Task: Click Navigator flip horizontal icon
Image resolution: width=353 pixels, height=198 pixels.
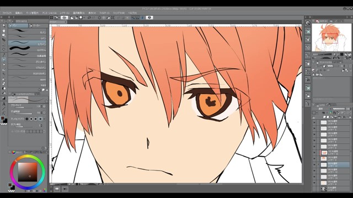Action: [346, 58]
